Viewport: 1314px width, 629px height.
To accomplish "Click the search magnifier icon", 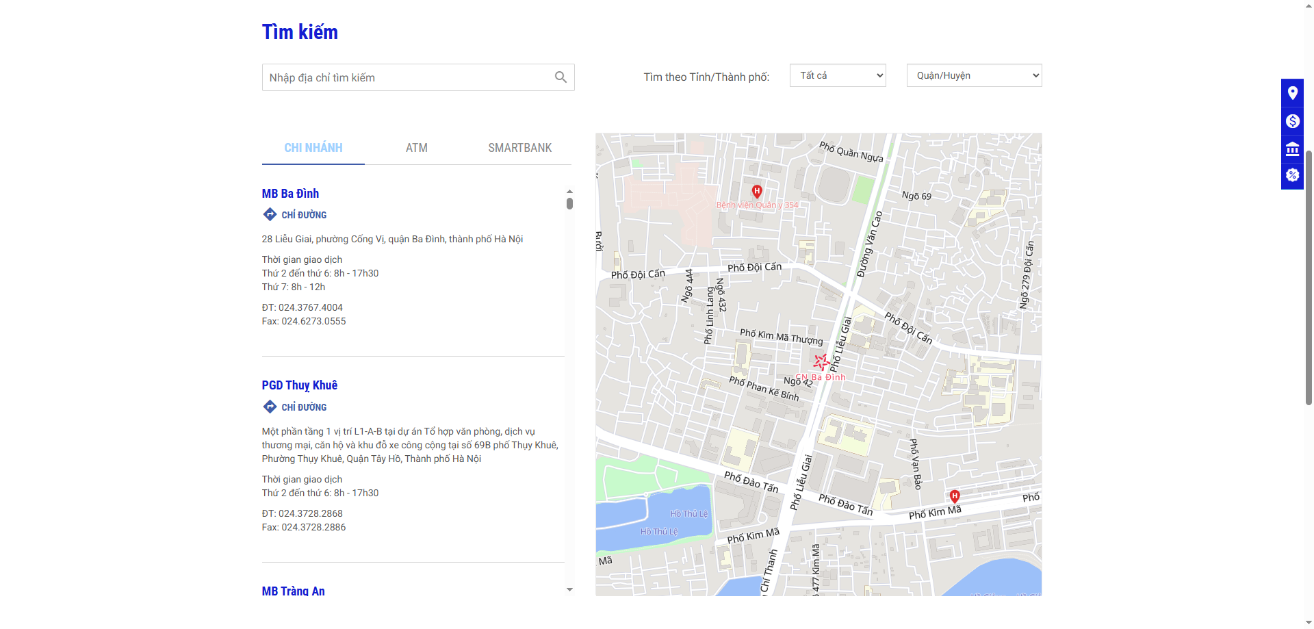I will (x=561, y=77).
